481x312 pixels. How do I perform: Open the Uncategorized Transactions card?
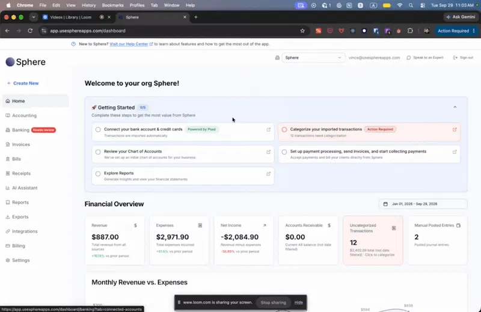pyautogui.click(x=373, y=240)
